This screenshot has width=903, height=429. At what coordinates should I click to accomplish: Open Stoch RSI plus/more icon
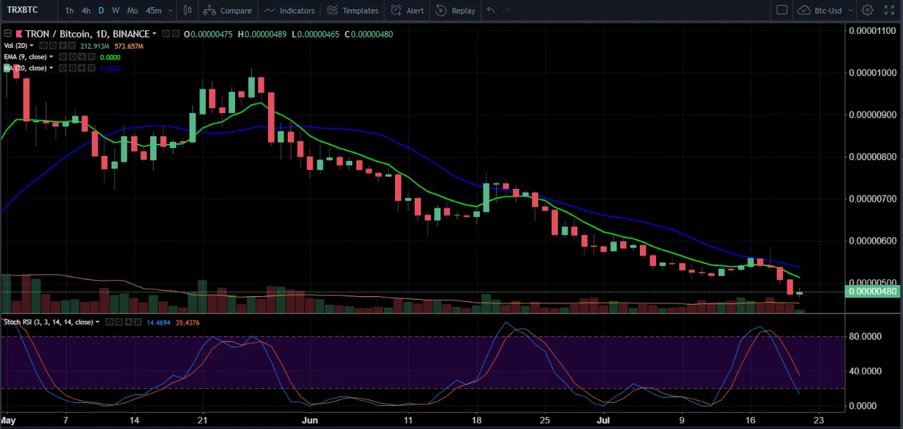click(x=128, y=322)
